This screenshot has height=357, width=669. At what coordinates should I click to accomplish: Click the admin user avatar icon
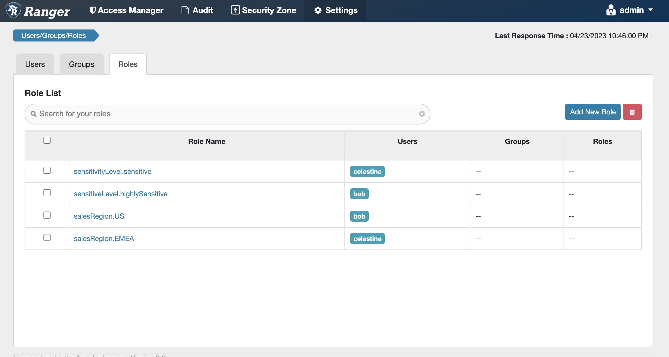point(611,10)
